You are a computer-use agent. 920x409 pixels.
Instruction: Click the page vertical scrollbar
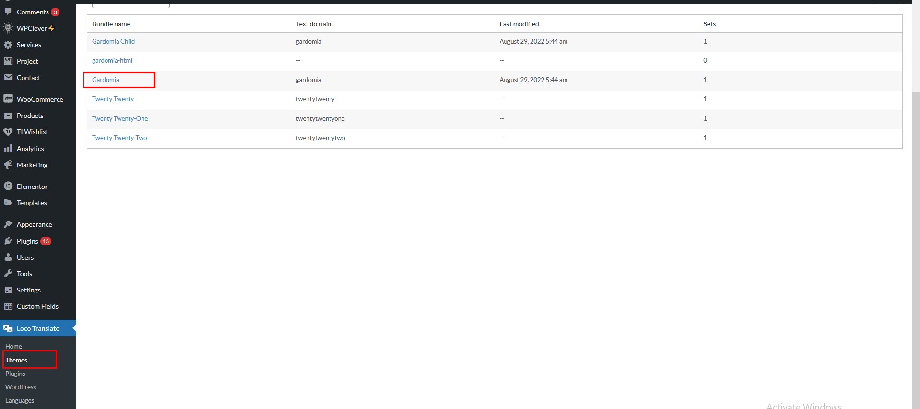point(916,249)
